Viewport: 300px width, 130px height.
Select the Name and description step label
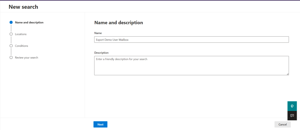(29, 22)
